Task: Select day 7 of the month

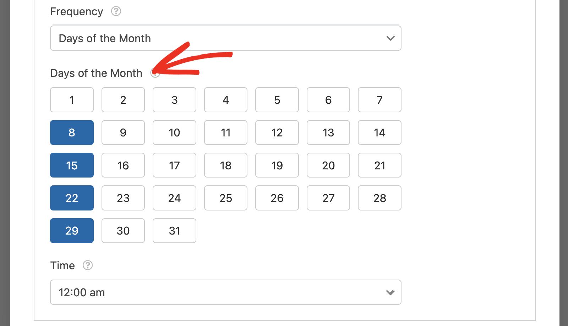Action: tap(379, 100)
